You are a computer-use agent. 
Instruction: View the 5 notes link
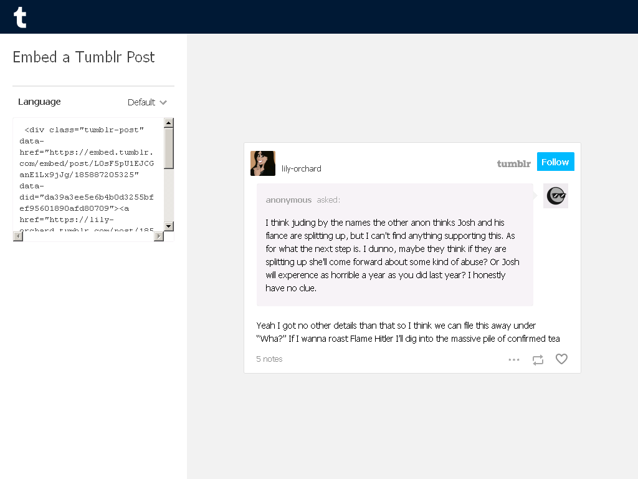pos(269,359)
